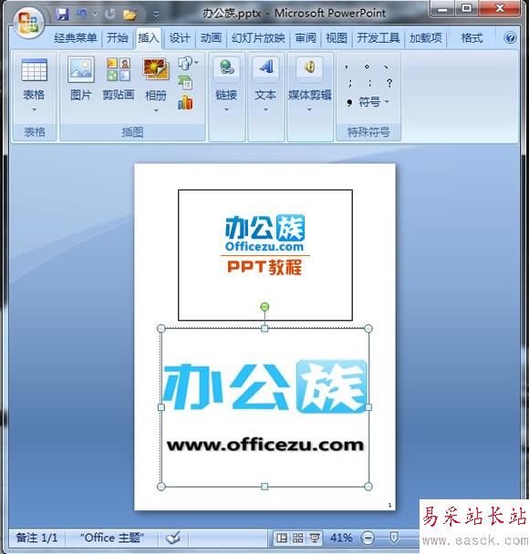This screenshot has height=554, width=529.
Task: Click the 表格 table grid icon
Action: click(x=34, y=70)
